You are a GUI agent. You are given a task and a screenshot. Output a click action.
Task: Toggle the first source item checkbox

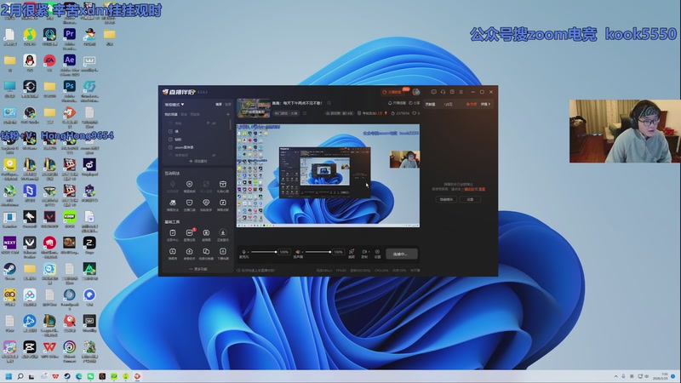[x=171, y=131]
